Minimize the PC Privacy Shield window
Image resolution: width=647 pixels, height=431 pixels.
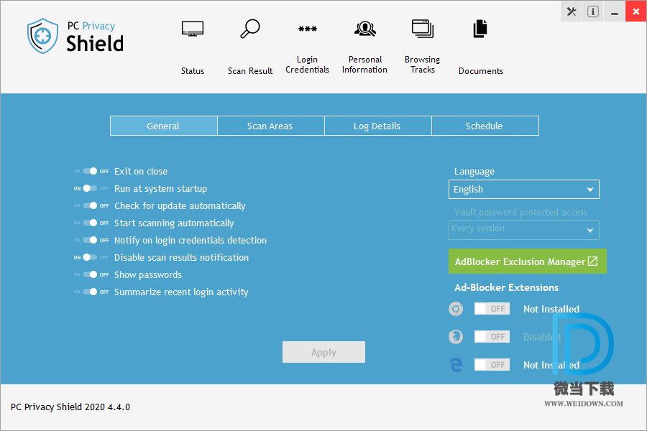pyautogui.click(x=615, y=11)
